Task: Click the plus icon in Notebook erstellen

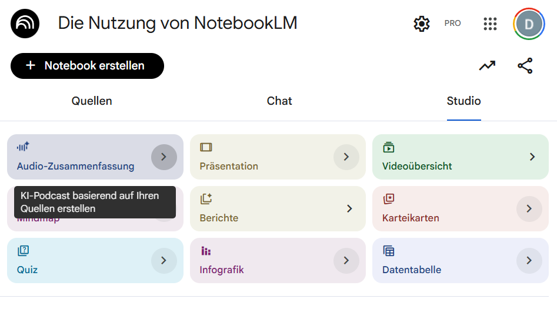Action: (31, 65)
